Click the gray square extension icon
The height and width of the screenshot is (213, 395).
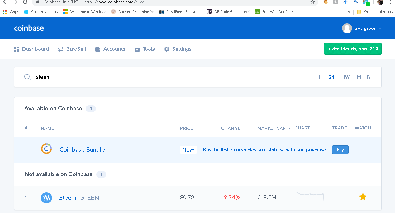click(336, 2)
